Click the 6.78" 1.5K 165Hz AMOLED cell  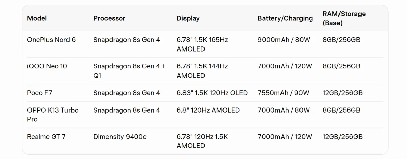pos(202,44)
